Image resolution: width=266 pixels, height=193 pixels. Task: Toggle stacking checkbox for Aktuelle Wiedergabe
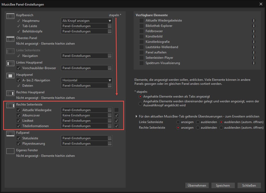point(117,110)
